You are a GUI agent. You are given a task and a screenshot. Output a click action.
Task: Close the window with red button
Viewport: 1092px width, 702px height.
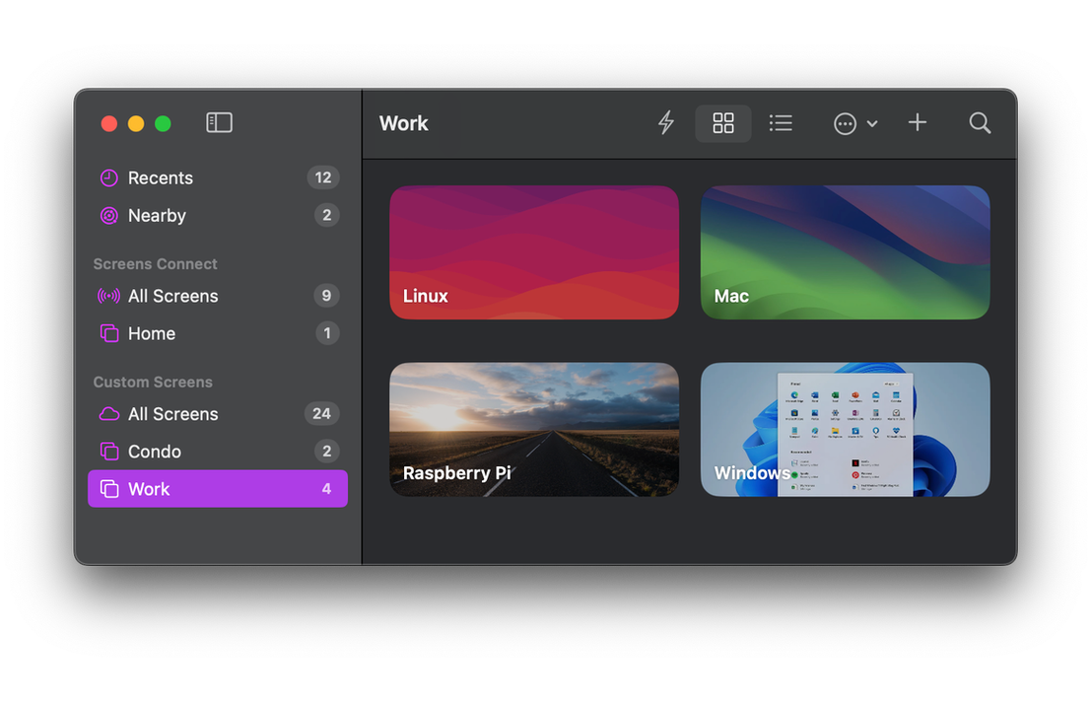pyautogui.click(x=109, y=124)
